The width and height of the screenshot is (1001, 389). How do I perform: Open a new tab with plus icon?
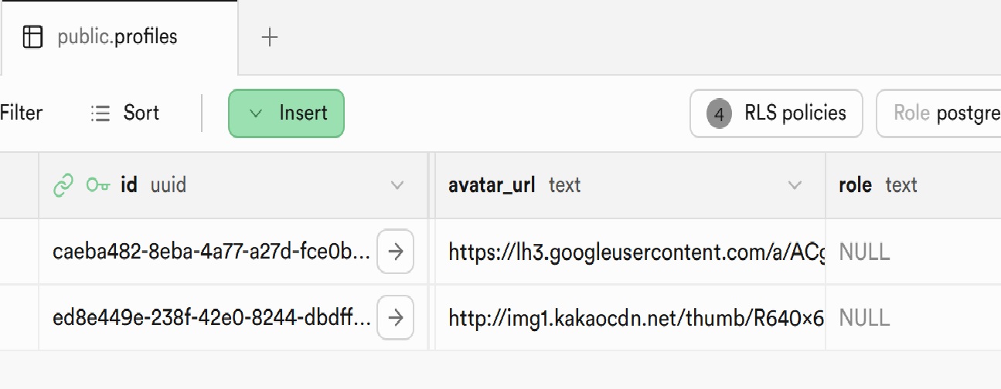tap(269, 37)
